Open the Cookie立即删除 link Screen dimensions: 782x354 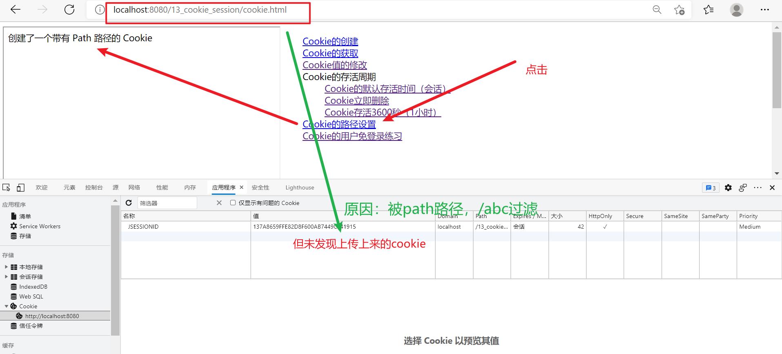click(x=357, y=100)
